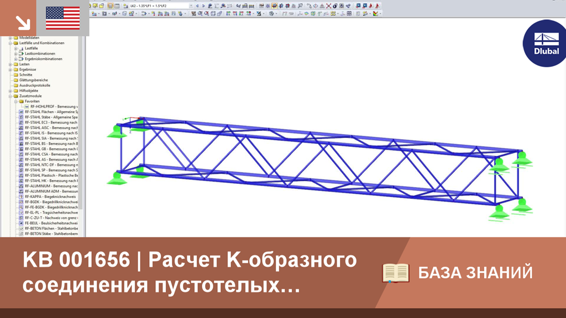Select RF-STAHL GB module
This screenshot has width=566, height=318.
tap(51, 149)
